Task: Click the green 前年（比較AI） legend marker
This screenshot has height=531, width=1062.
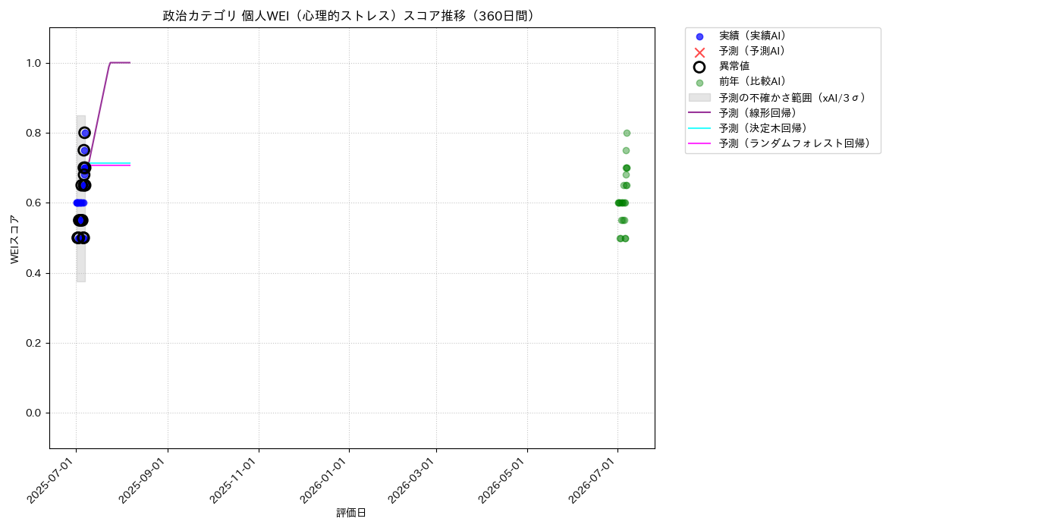Action: click(699, 83)
